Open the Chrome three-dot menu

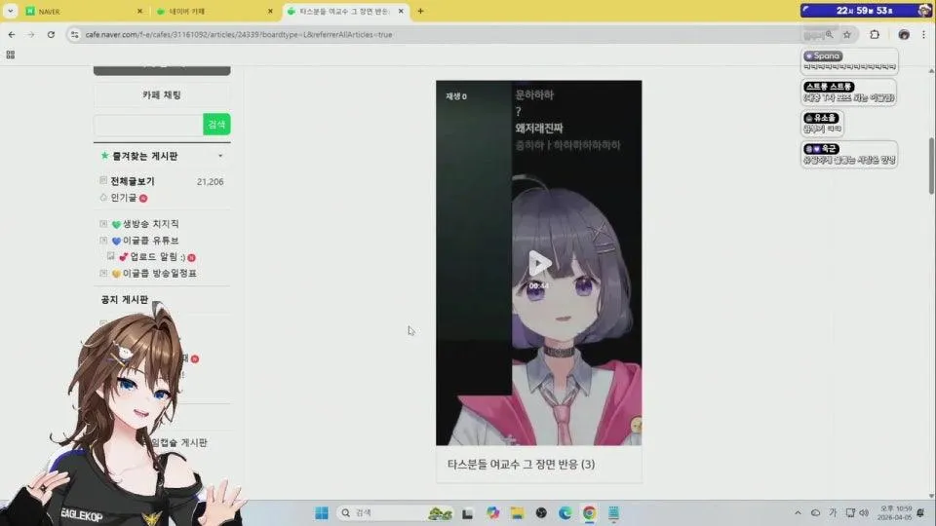point(923,35)
